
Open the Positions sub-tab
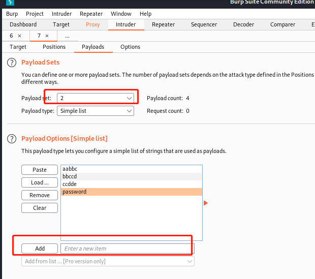tap(54, 47)
